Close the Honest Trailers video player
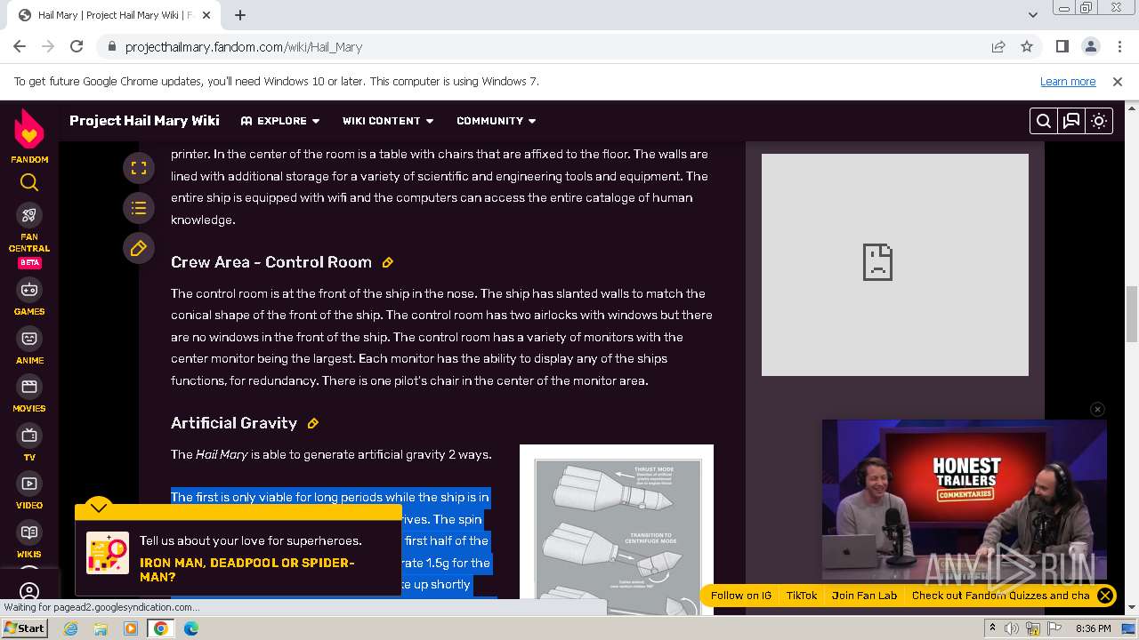The height and width of the screenshot is (640, 1139). point(1097,409)
